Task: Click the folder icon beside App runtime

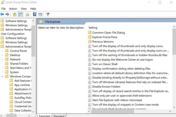Action: [x=11, y=85]
